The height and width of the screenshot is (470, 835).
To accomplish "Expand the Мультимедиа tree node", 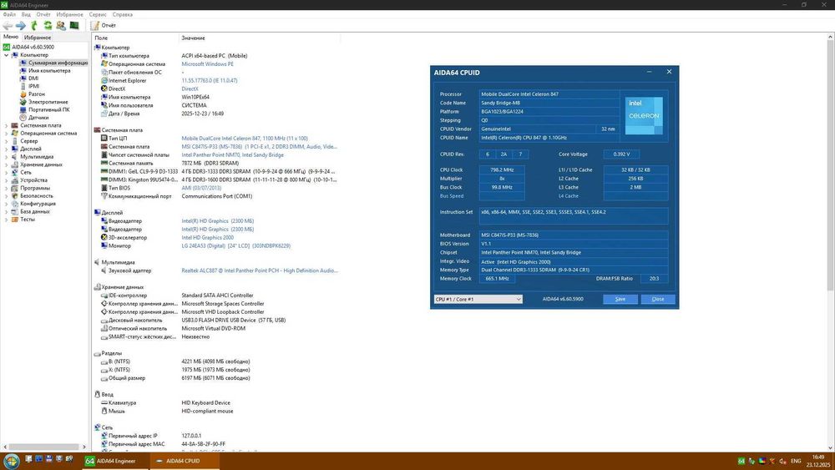I will coord(7,157).
